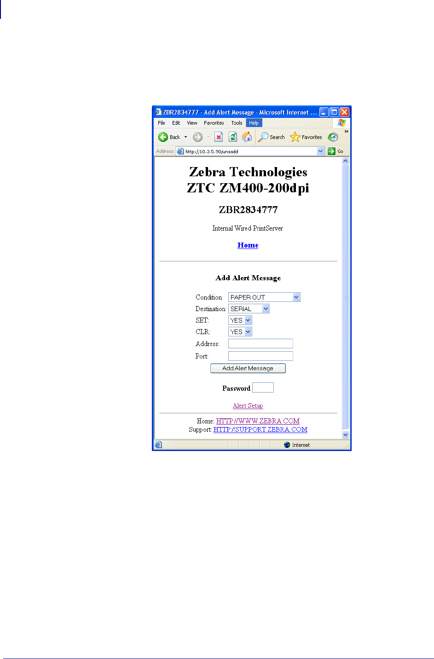This screenshot has height=659, width=434.
Task: Open the Help menu
Action: [254, 123]
